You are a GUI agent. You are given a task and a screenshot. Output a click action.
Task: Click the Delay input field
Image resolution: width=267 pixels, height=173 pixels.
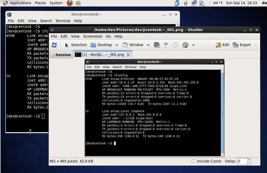click(x=242, y=161)
